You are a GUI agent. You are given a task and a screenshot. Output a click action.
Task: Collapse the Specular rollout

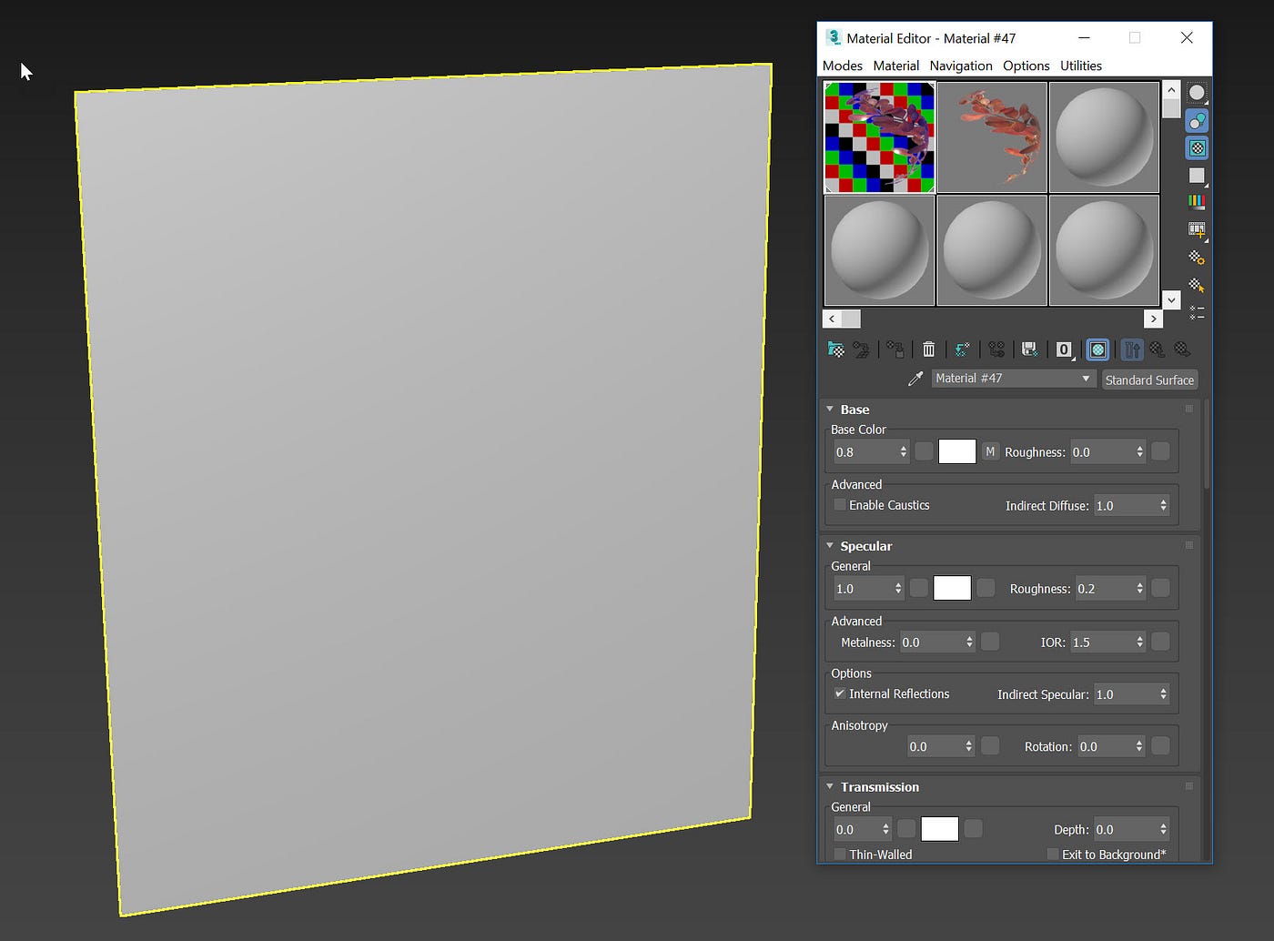point(830,545)
